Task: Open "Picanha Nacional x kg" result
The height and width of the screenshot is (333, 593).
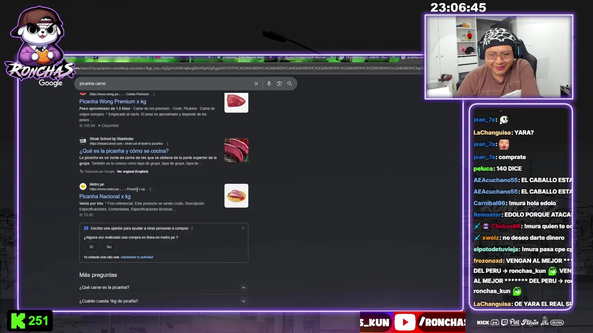Action: 105,196
